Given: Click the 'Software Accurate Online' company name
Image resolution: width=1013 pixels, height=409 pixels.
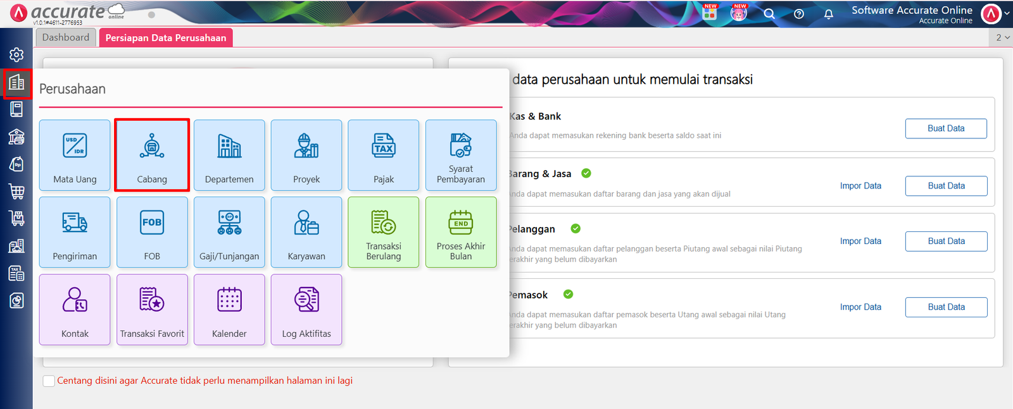Looking at the screenshot, I should [x=912, y=10].
